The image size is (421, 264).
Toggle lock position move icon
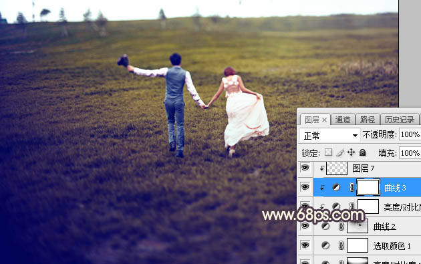pos(351,152)
